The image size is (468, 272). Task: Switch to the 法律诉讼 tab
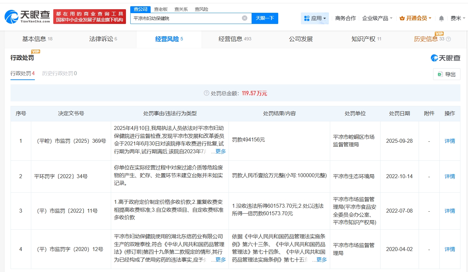[x=103, y=39]
